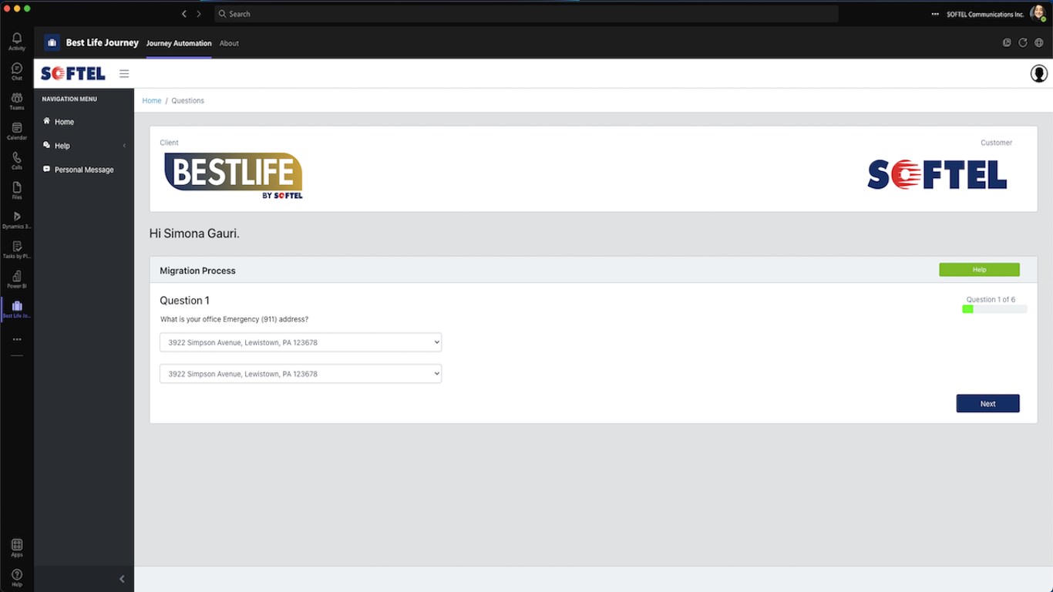Open Tasks by Planner app icon
This screenshot has width=1053, height=592.
pos(17,250)
